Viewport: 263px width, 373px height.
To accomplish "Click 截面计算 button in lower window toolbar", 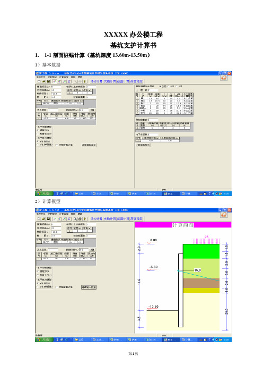I will tap(123, 218).
